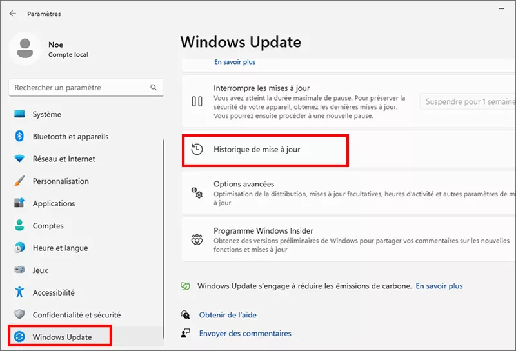
Task: Click the Historique de mise à jour clock icon
Action: (197, 149)
